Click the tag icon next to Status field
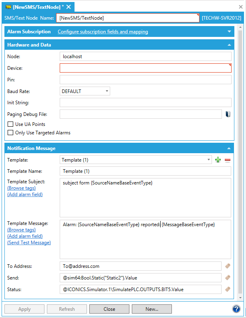The height and width of the screenshot is (318, 246). [x=227, y=289]
